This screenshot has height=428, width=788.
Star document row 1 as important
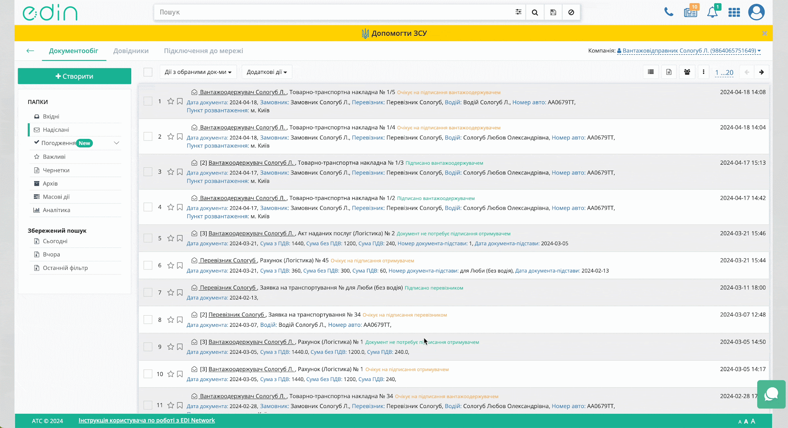[x=171, y=101]
